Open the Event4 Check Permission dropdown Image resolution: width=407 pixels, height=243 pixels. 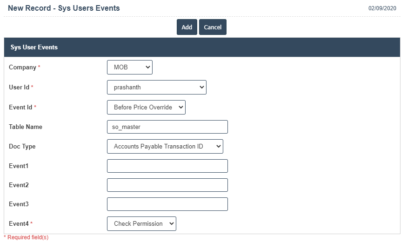click(141, 224)
